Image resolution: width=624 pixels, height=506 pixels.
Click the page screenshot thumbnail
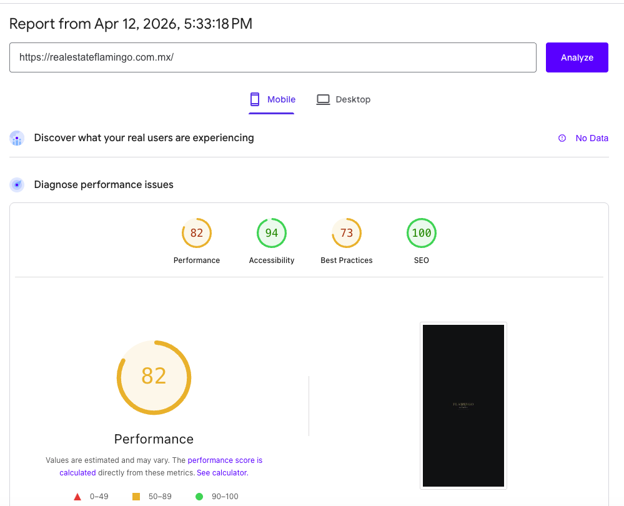[463, 405]
